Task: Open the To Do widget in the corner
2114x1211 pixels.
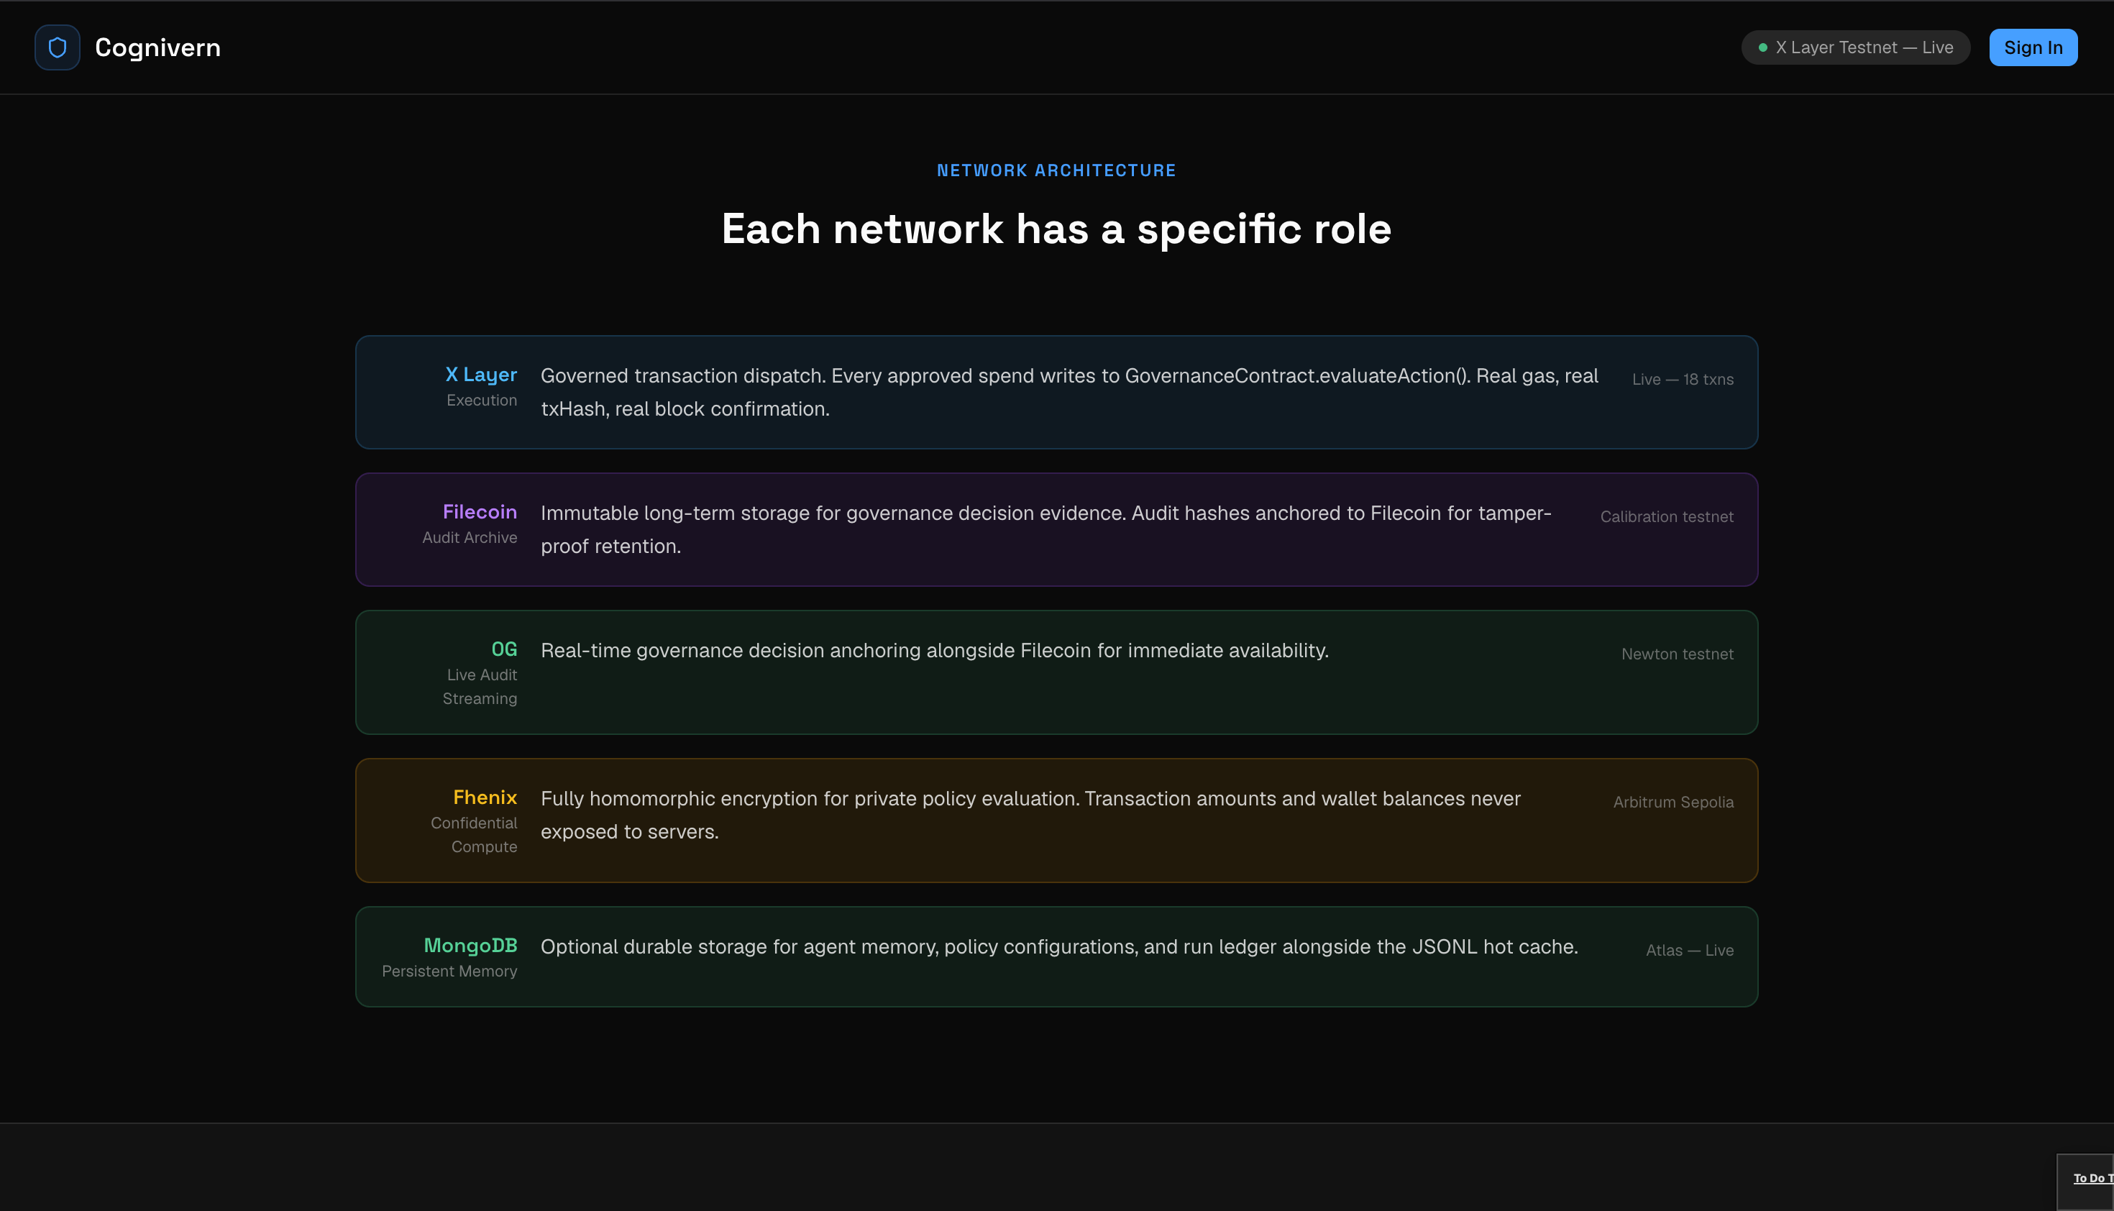Action: pos(2086,1181)
